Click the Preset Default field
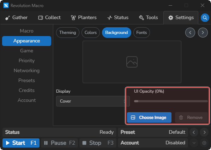Viewport: 211px width, 150px height. [153, 132]
